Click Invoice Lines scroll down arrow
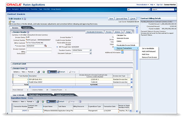This screenshot has width=183, height=122. pos(131,82)
